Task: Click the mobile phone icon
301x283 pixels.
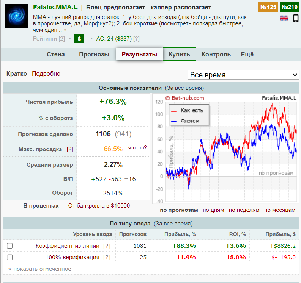Action: (x=295, y=18)
